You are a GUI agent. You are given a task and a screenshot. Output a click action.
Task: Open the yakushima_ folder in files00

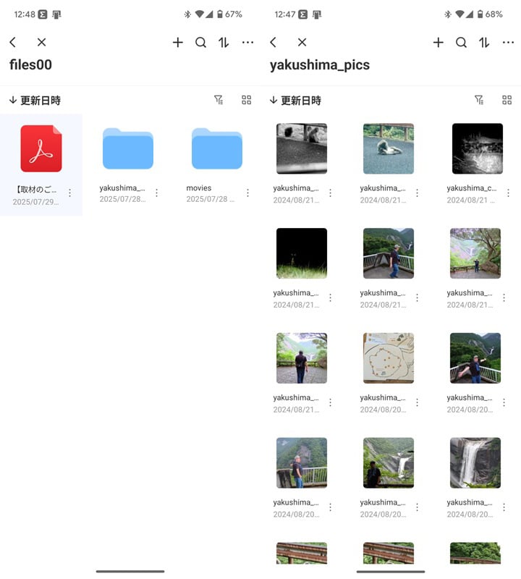(128, 148)
